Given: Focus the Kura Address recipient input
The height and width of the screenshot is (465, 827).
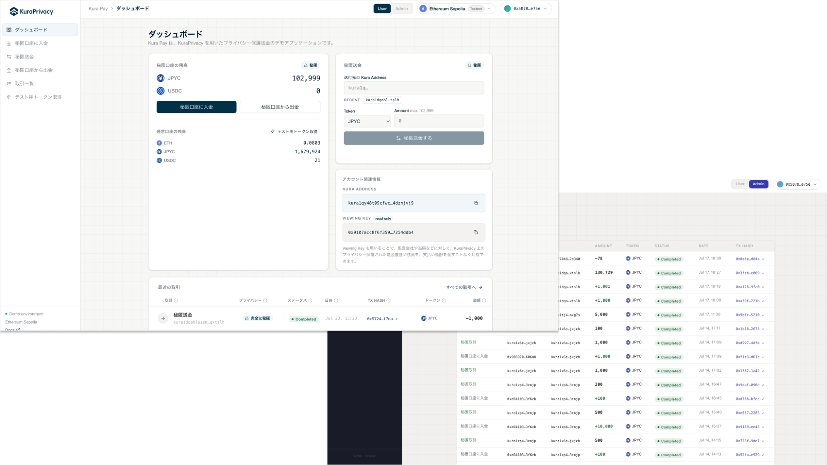Looking at the screenshot, I should 414,88.
